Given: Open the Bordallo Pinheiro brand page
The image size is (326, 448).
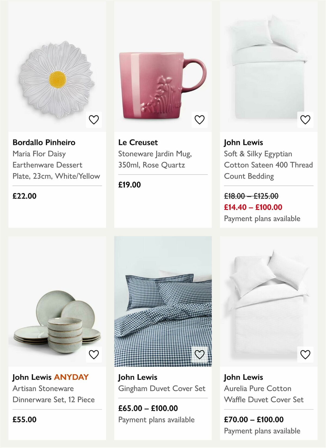Looking at the screenshot, I should click(44, 142).
